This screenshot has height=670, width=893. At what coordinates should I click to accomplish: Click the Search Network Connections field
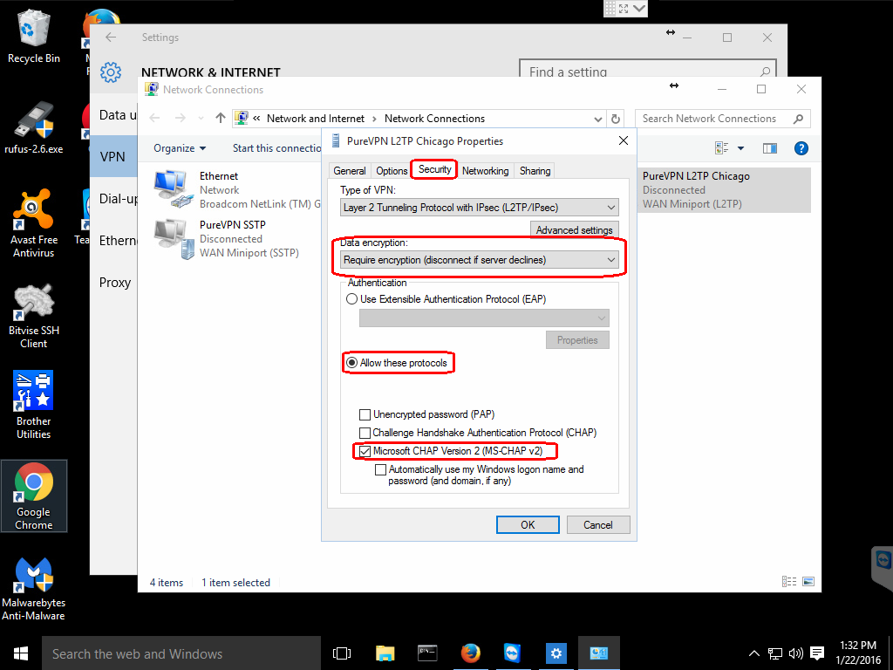click(x=722, y=119)
